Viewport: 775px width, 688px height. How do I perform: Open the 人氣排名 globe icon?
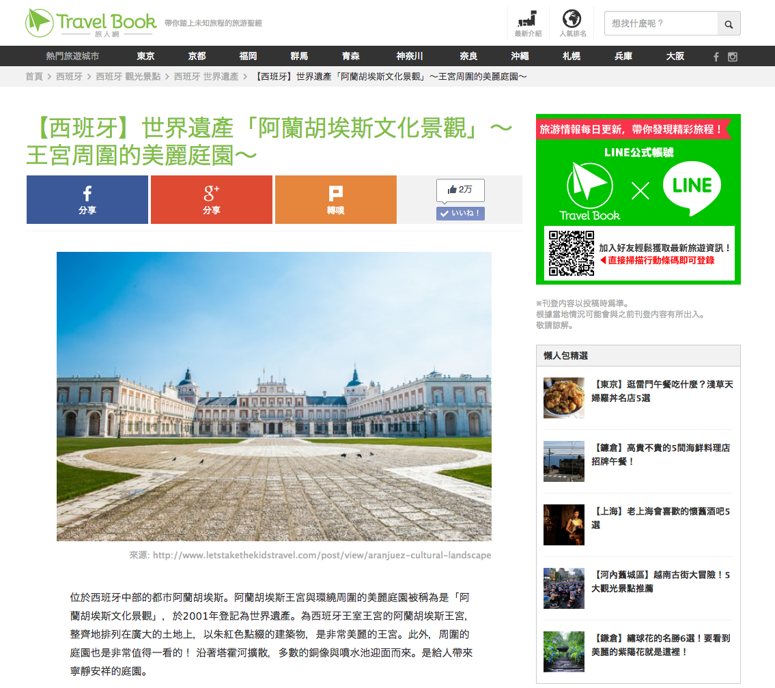pyautogui.click(x=572, y=23)
